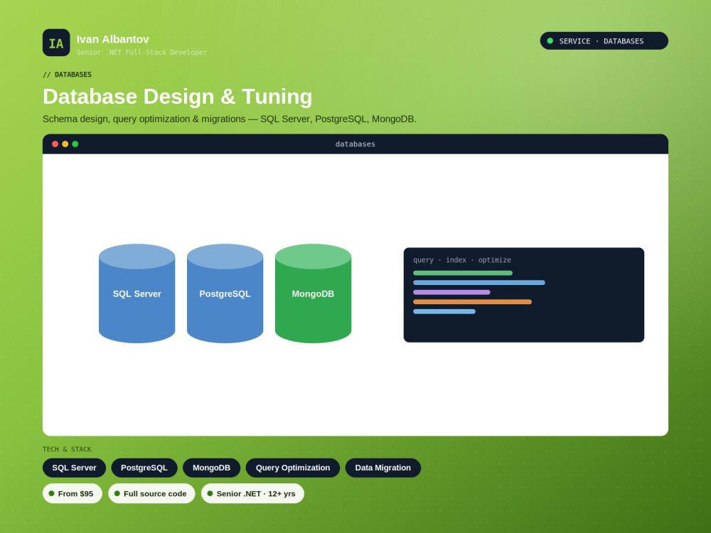Select the SQL Server cylinder

tap(137, 294)
